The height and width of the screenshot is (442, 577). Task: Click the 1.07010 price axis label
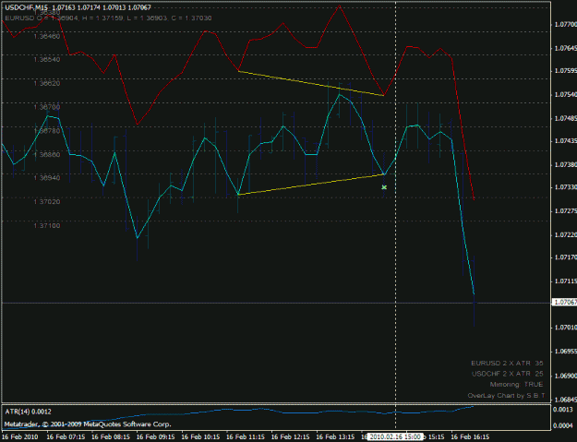coord(565,328)
